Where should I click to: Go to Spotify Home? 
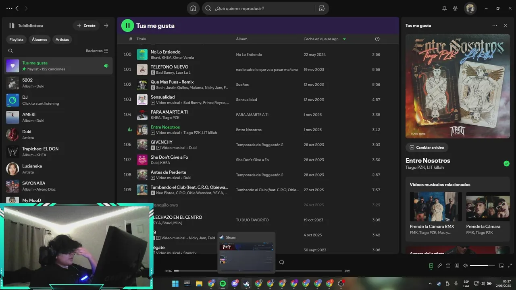(x=193, y=8)
